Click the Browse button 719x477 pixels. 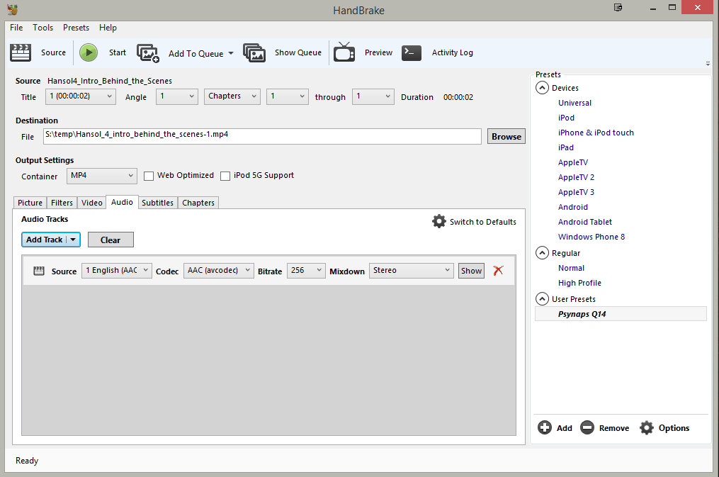(x=506, y=136)
